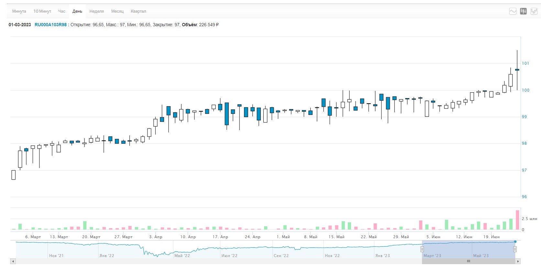Click the tallest pink volume bar

(x=517, y=220)
